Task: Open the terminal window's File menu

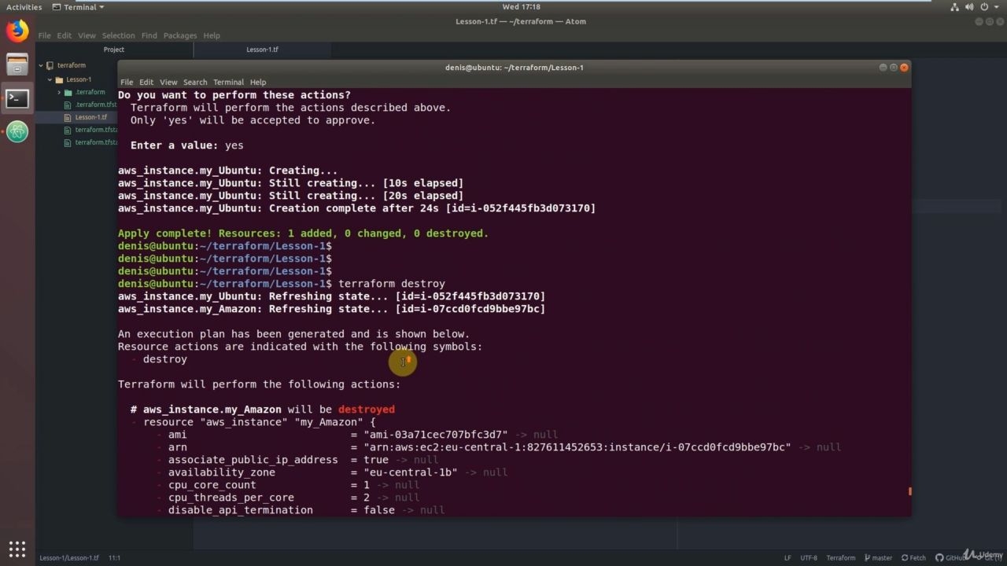Action: pos(127,82)
